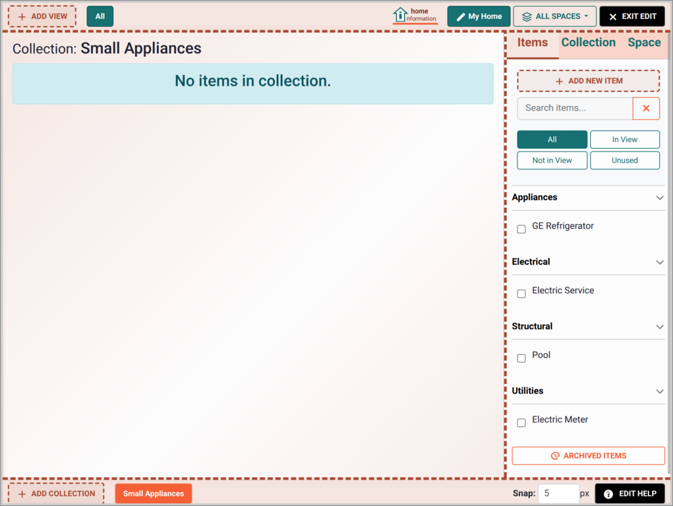Filter items by Unused
Screen dimensions: 673x506
pos(624,161)
